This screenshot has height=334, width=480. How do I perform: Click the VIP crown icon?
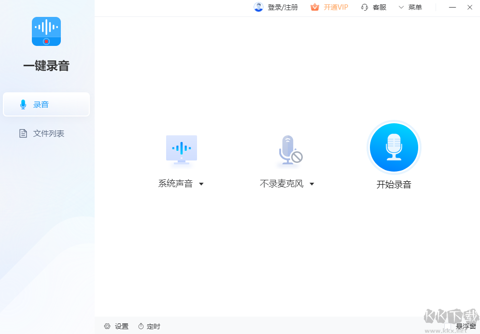pyautogui.click(x=314, y=7)
